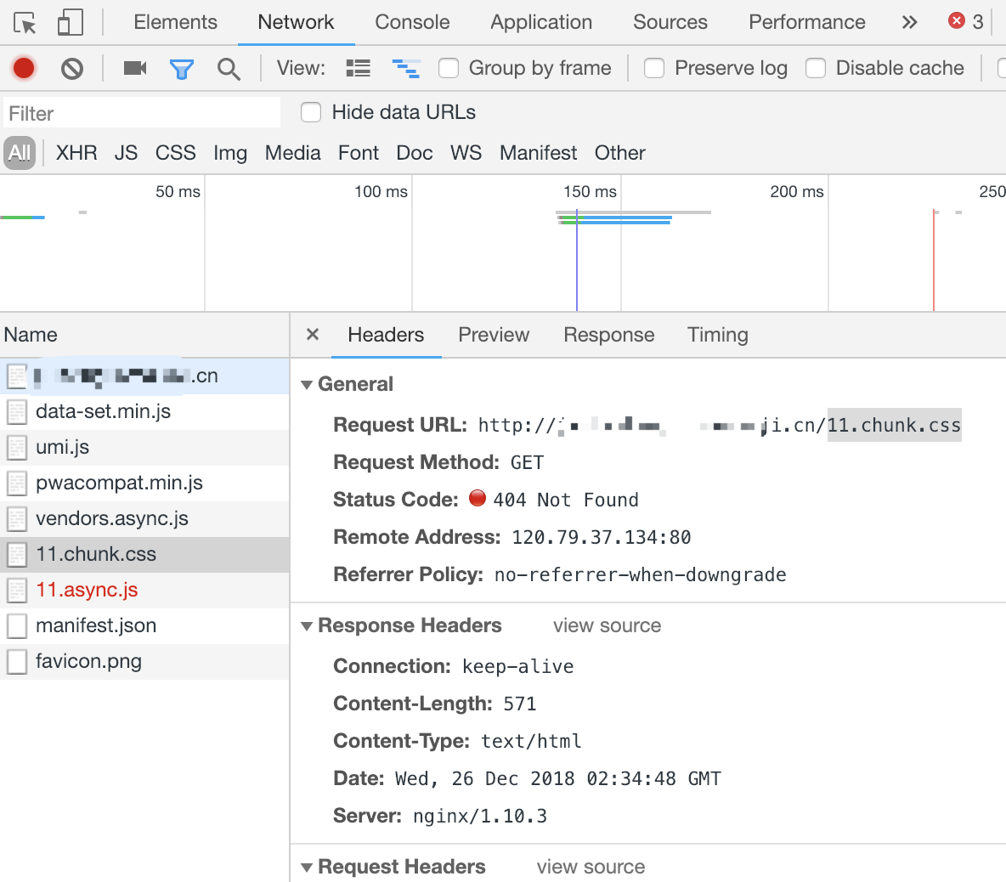Open the network filter funnel
This screenshot has height=882, width=1006.
[x=182, y=68]
